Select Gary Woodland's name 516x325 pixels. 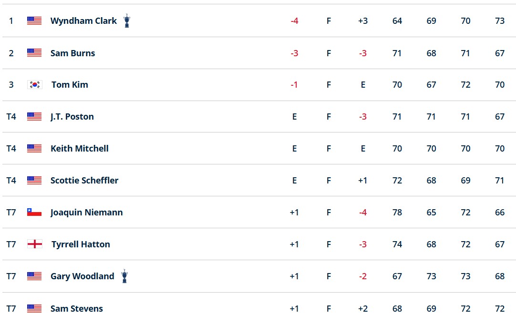coord(83,276)
